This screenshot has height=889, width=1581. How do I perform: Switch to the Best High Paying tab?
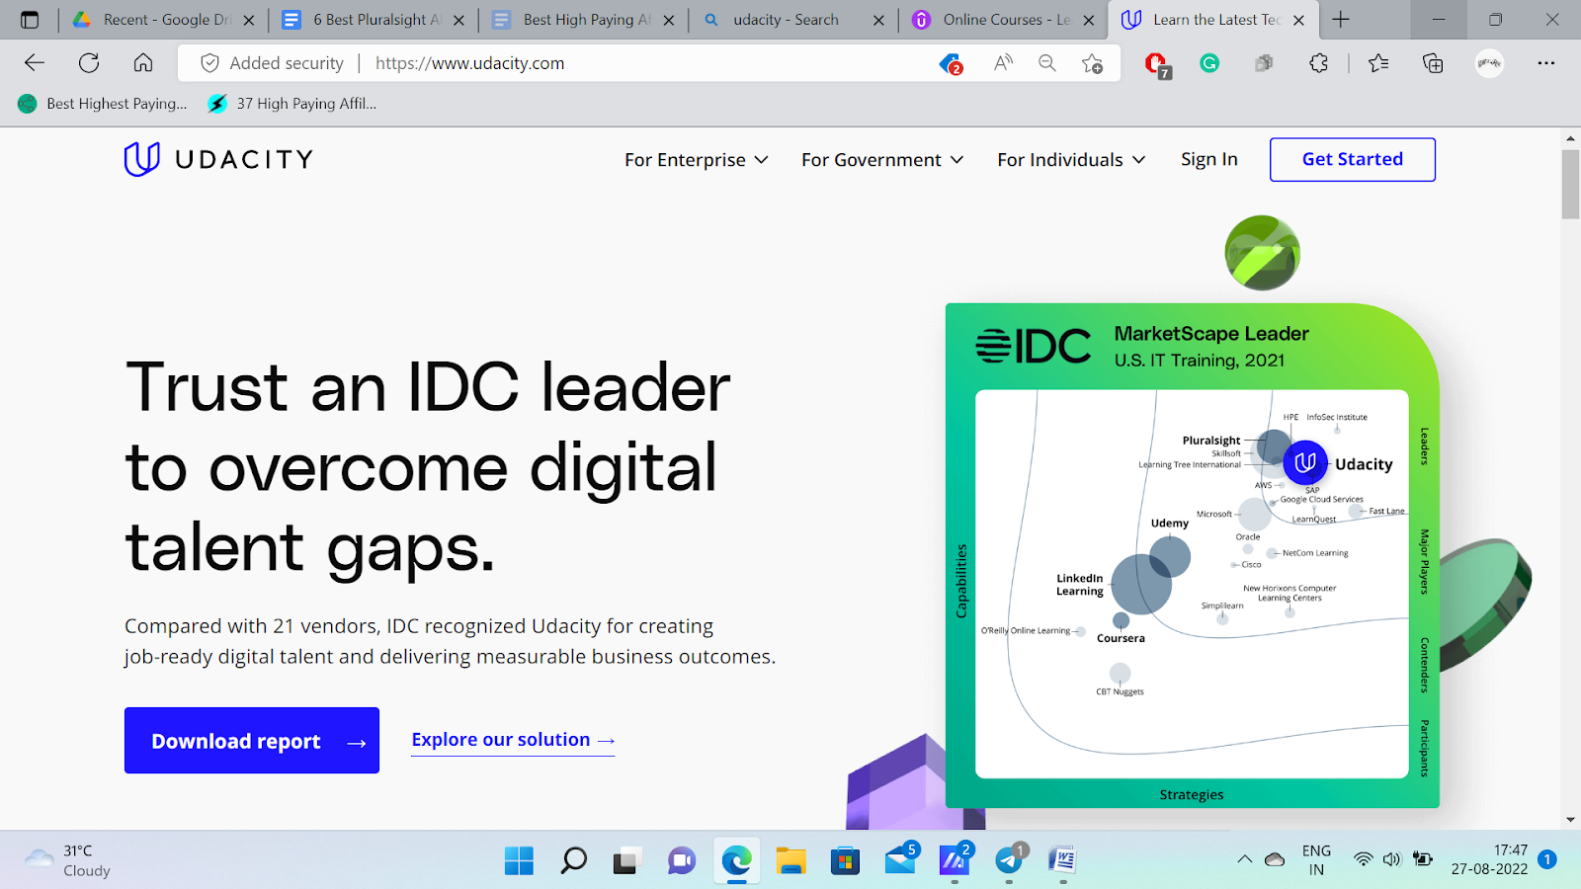584,20
